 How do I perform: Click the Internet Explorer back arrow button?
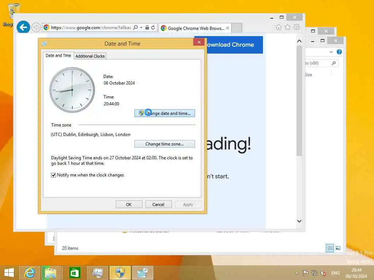[x=23, y=27]
